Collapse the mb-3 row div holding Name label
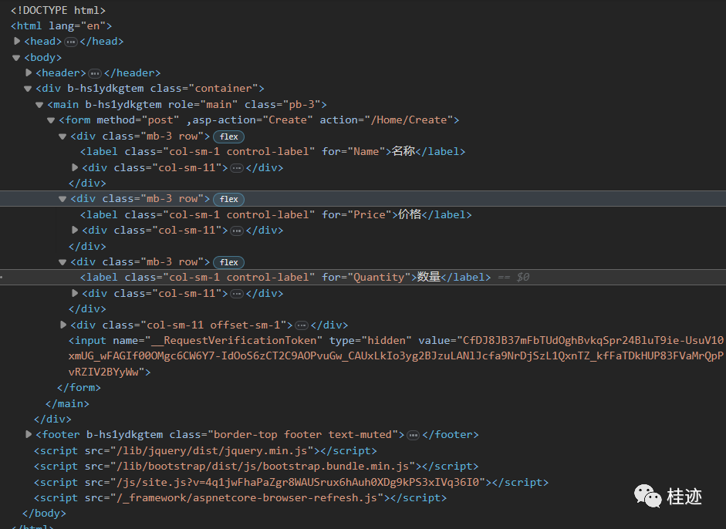Viewport: 726px width, 529px height. pos(62,136)
